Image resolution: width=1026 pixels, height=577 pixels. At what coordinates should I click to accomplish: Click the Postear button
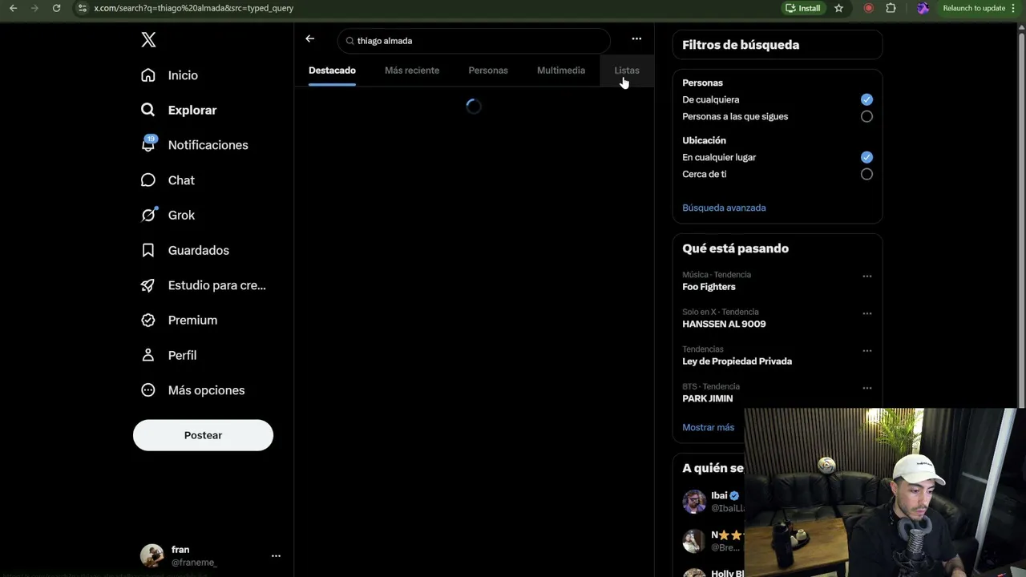(203, 435)
